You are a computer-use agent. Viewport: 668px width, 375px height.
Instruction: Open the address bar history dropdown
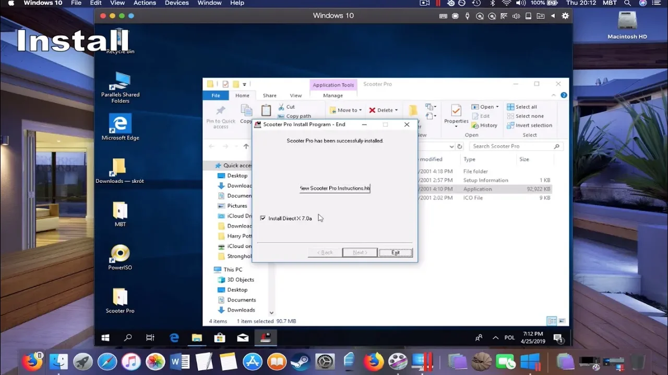[452, 146]
